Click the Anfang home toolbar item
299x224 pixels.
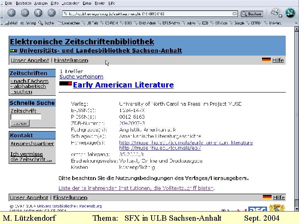(28, 23)
